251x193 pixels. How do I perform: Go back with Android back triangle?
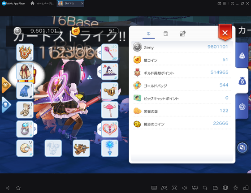point(8,188)
